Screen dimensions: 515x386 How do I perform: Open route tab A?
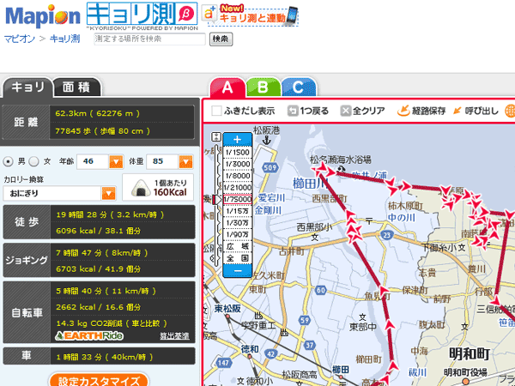(227, 87)
